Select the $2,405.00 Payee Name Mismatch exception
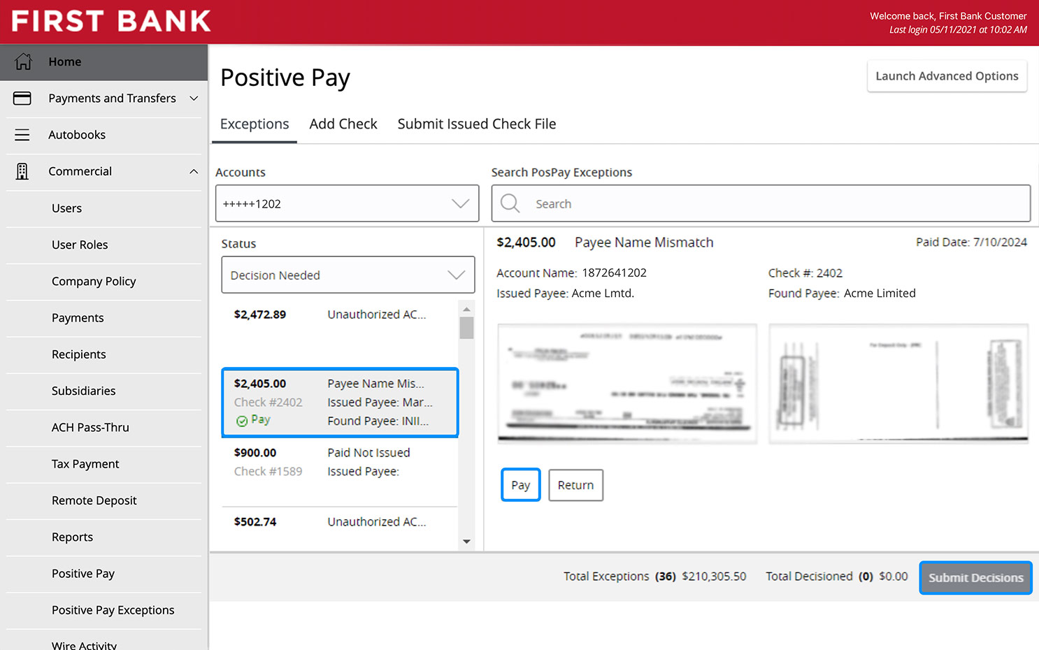 340,403
